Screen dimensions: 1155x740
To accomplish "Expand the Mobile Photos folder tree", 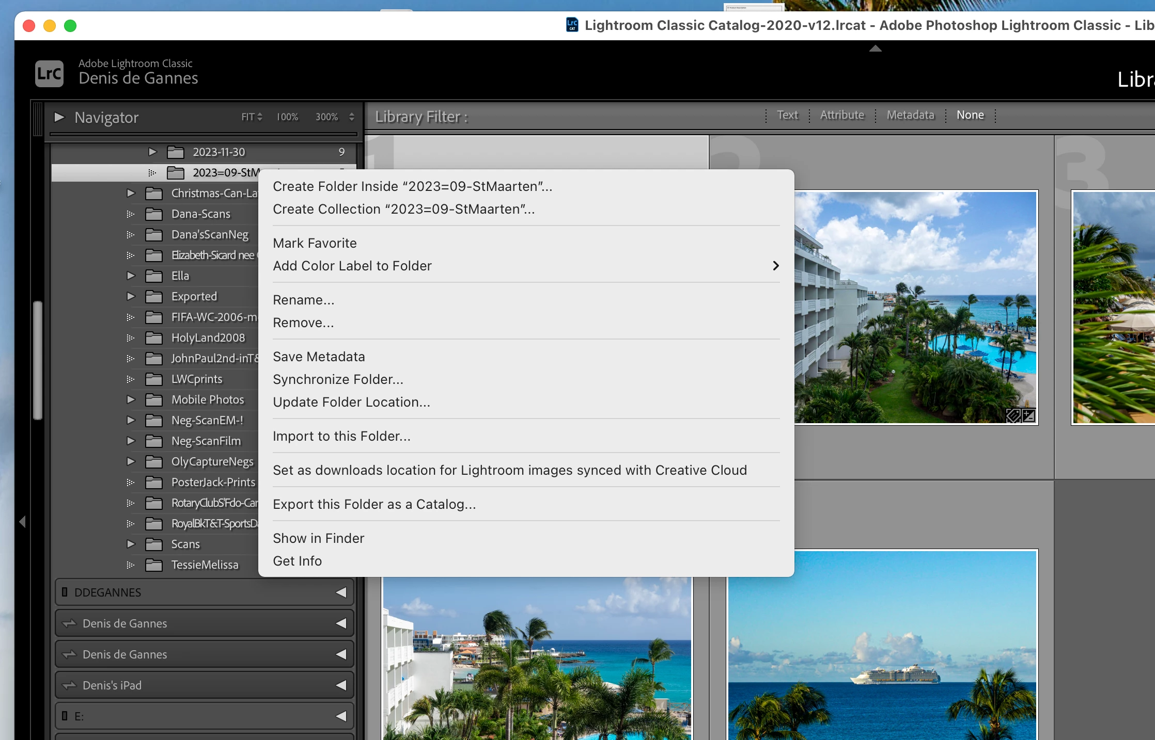I will click(131, 399).
